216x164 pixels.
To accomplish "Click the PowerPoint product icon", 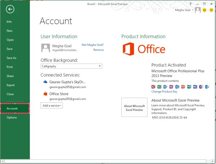I will [x=183, y=87].
